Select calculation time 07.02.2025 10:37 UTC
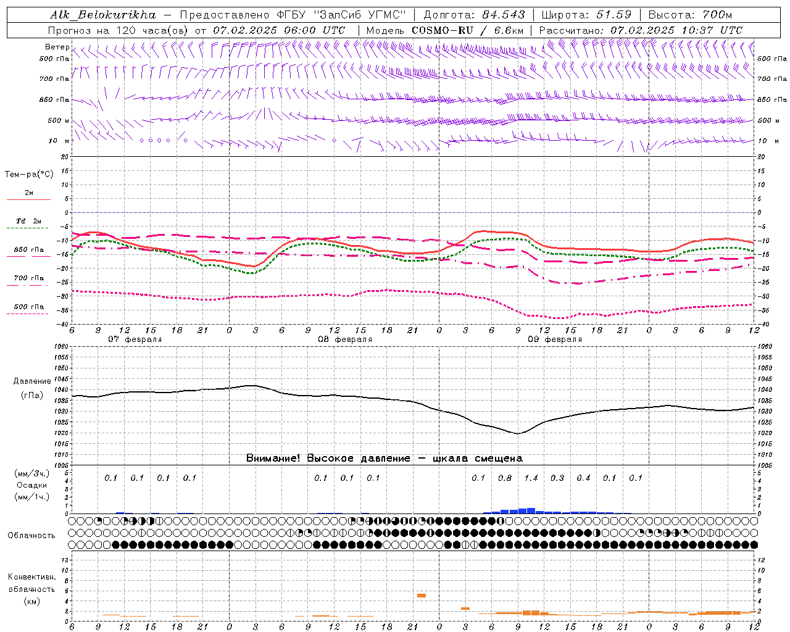Image resolution: width=790 pixels, height=632 pixels. point(676,30)
